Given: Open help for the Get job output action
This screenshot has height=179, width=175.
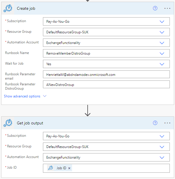Looking at the screenshot, I should tap(155, 123).
